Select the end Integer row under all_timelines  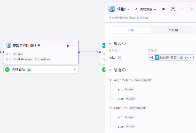[126, 89]
